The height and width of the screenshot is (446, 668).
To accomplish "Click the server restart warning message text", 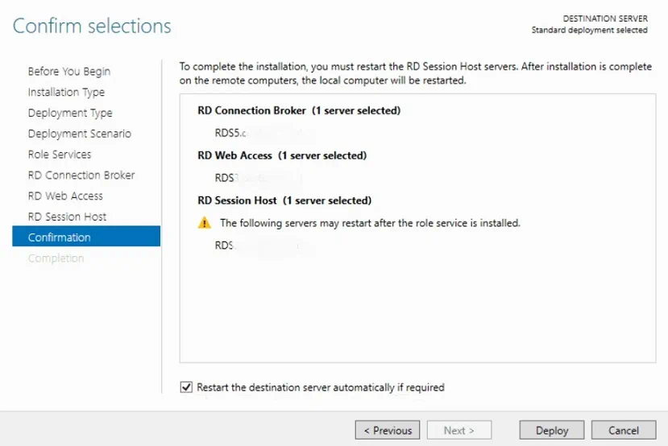I will pos(370,223).
